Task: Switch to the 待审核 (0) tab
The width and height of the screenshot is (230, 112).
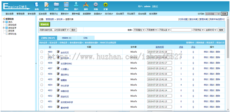Action: tap(67, 38)
